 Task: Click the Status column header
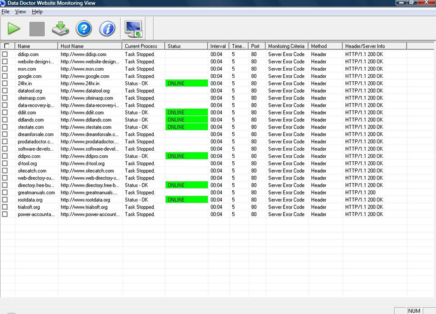click(186, 46)
